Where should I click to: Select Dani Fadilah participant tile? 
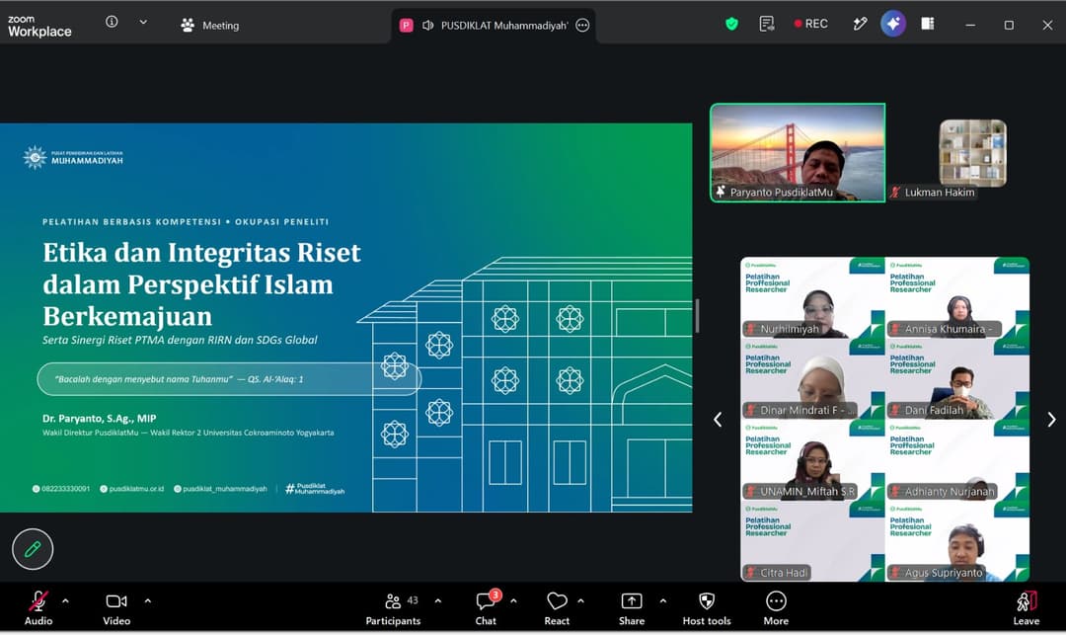[957, 378]
